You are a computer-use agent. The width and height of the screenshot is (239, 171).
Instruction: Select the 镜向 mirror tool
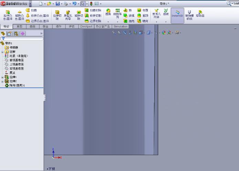point(143,21)
